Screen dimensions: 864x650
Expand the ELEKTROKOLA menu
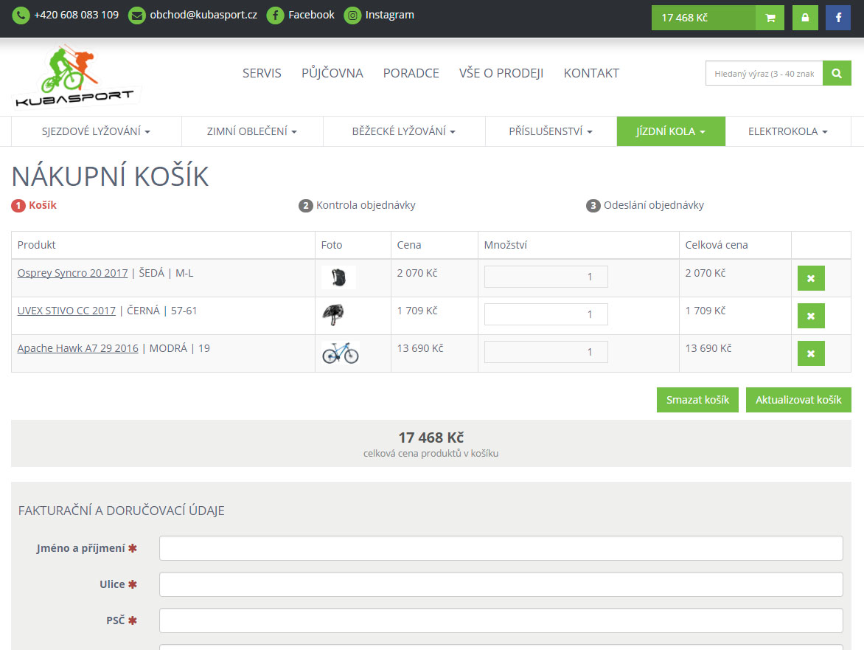pos(788,131)
